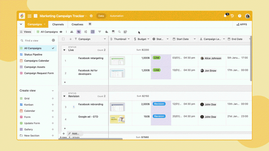Image resolution: width=269 pixels, height=151 pixels.
Task: Add a row in the Revision group
Action: pyautogui.click(x=65, y=128)
